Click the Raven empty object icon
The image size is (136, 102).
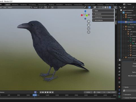pos(126,29)
